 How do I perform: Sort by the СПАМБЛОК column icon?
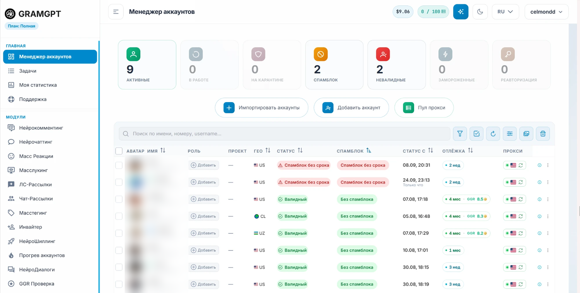[x=368, y=151]
